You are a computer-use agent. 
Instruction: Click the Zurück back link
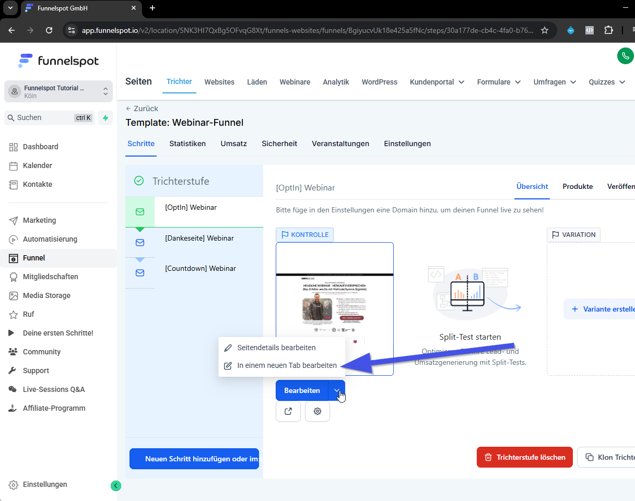(x=142, y=109)
